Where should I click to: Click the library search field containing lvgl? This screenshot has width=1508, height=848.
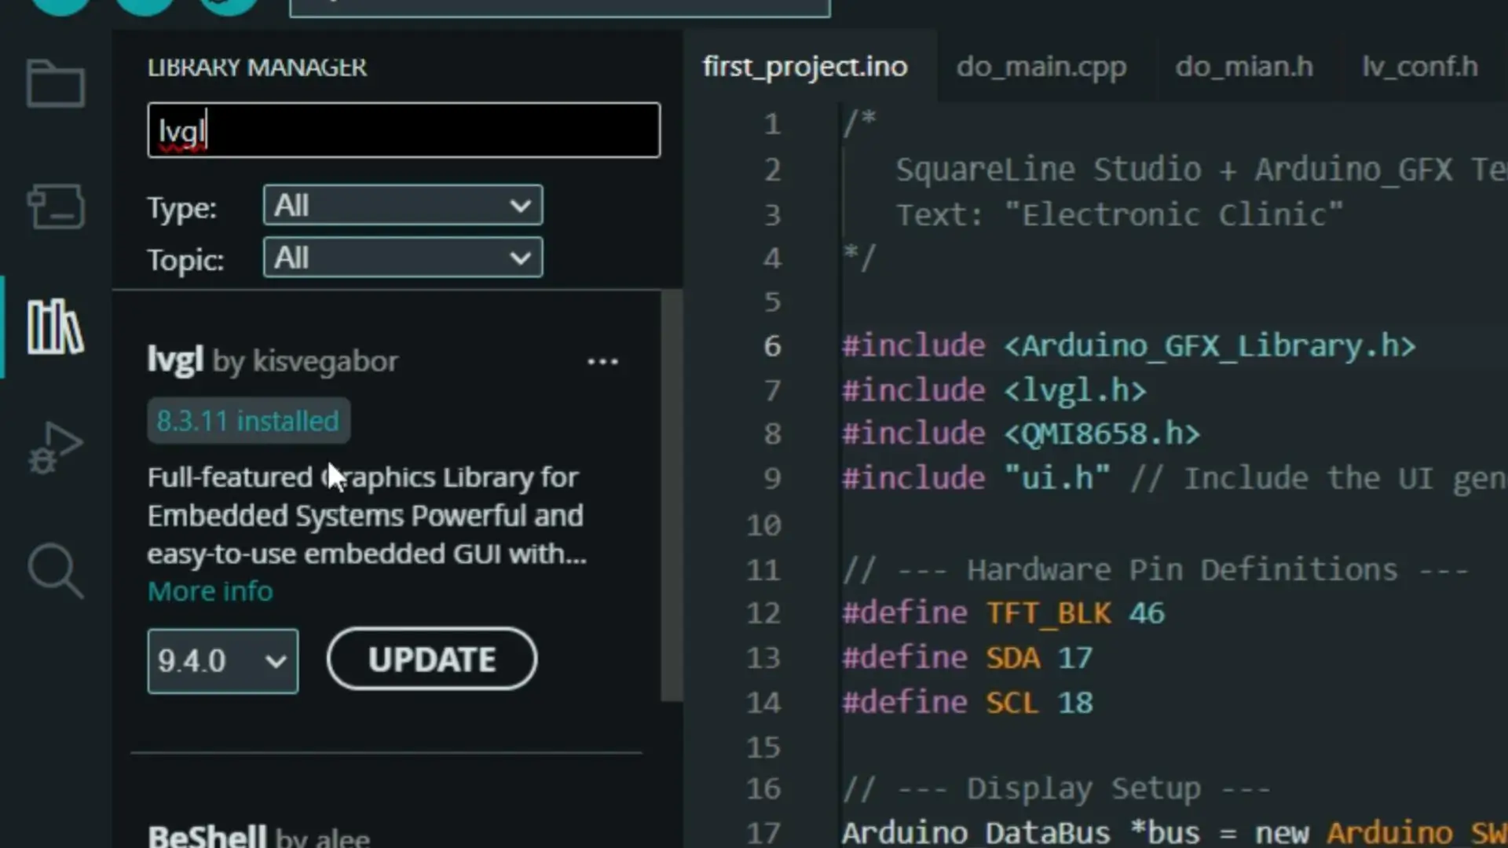point(404,130)
